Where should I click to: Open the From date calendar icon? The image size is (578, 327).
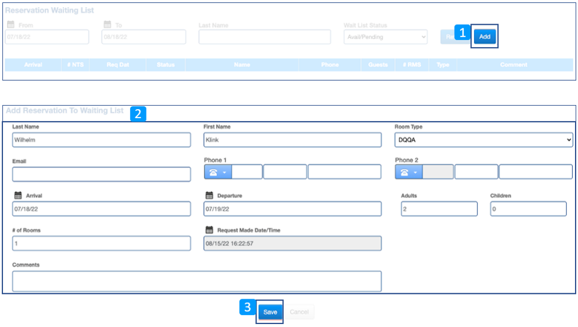[11, 25]
